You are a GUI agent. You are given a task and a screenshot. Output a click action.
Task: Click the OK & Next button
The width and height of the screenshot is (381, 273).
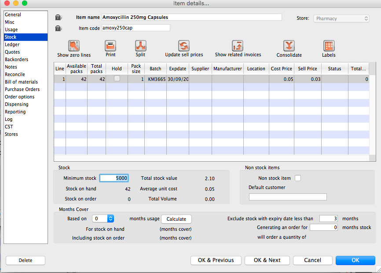coord(267,260)
